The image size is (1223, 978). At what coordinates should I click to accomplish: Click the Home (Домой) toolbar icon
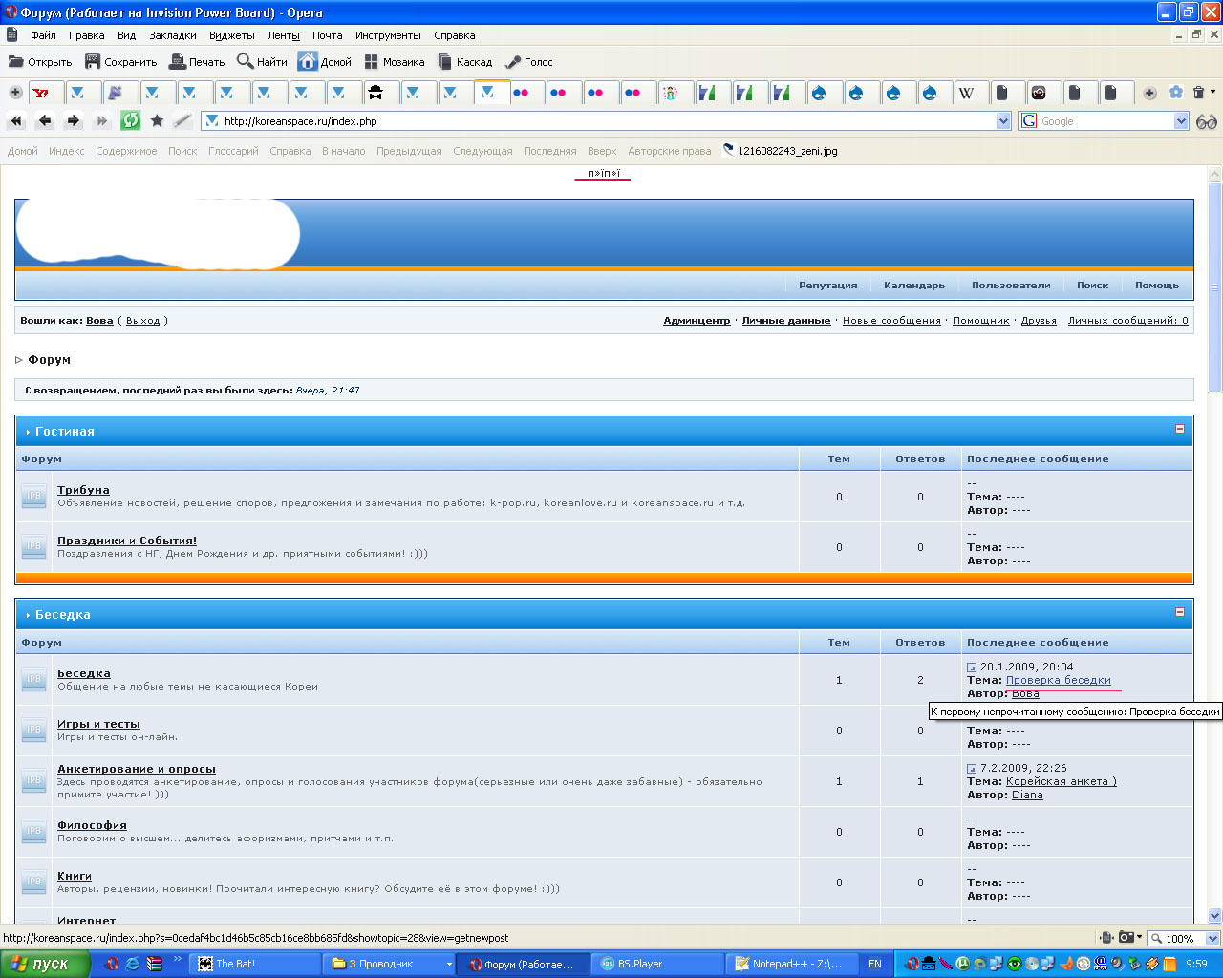308,62
